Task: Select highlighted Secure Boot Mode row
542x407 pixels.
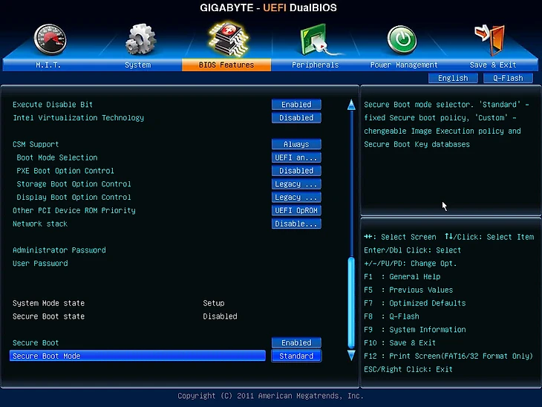Action: [137, 356]
